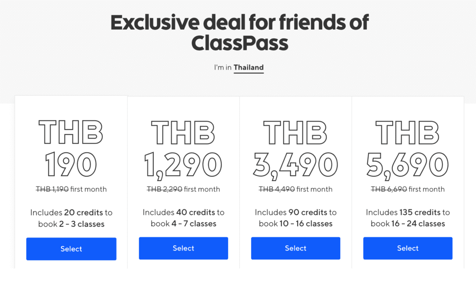This screenshot has height=283, width=476.
Task: Click the THB 5,690 price heading
Action: click(408, 148)
